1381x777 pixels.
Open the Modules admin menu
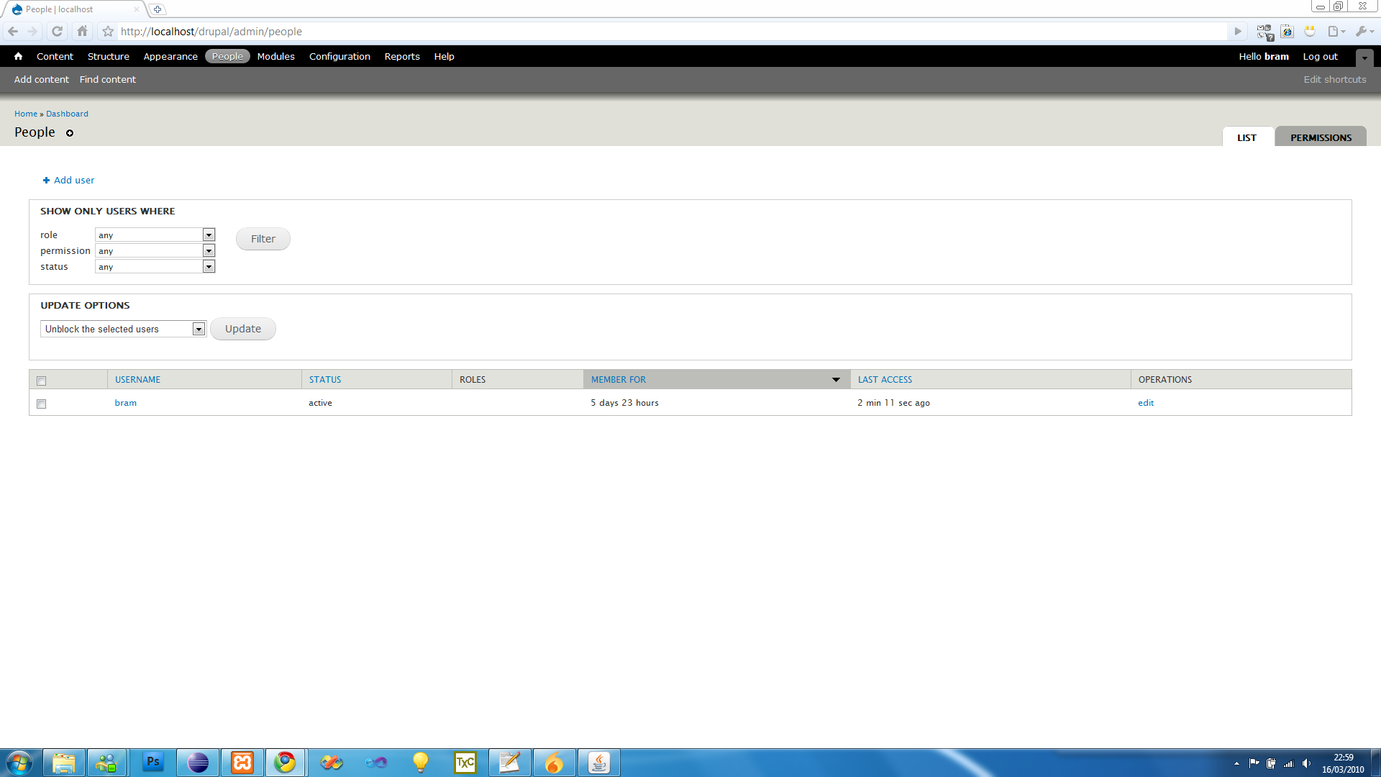click(x=275, y=56)
